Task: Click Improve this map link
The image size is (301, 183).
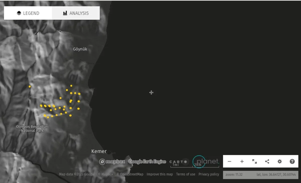Action: [160, 174]
